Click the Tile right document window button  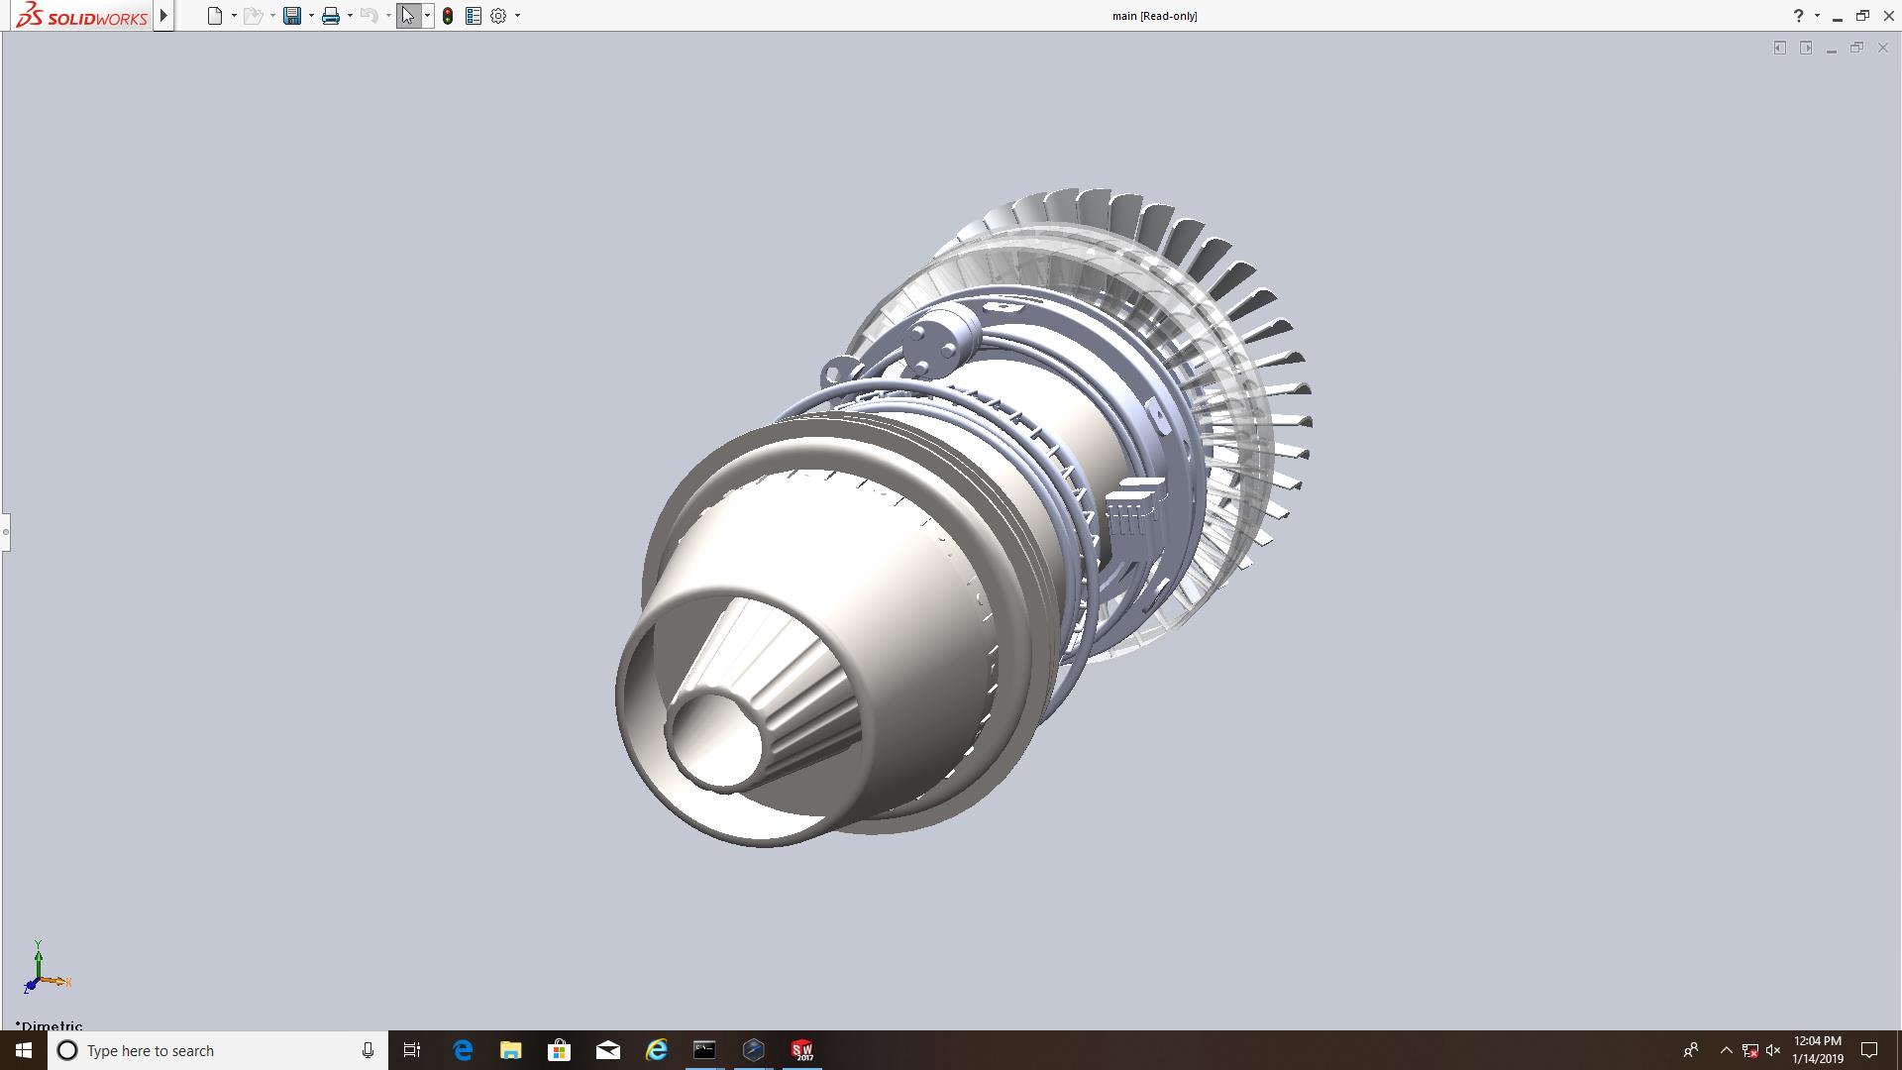tap(1806, 48)
